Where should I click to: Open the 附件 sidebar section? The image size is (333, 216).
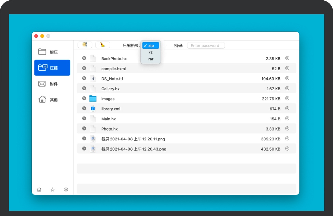tap(52, 84)
